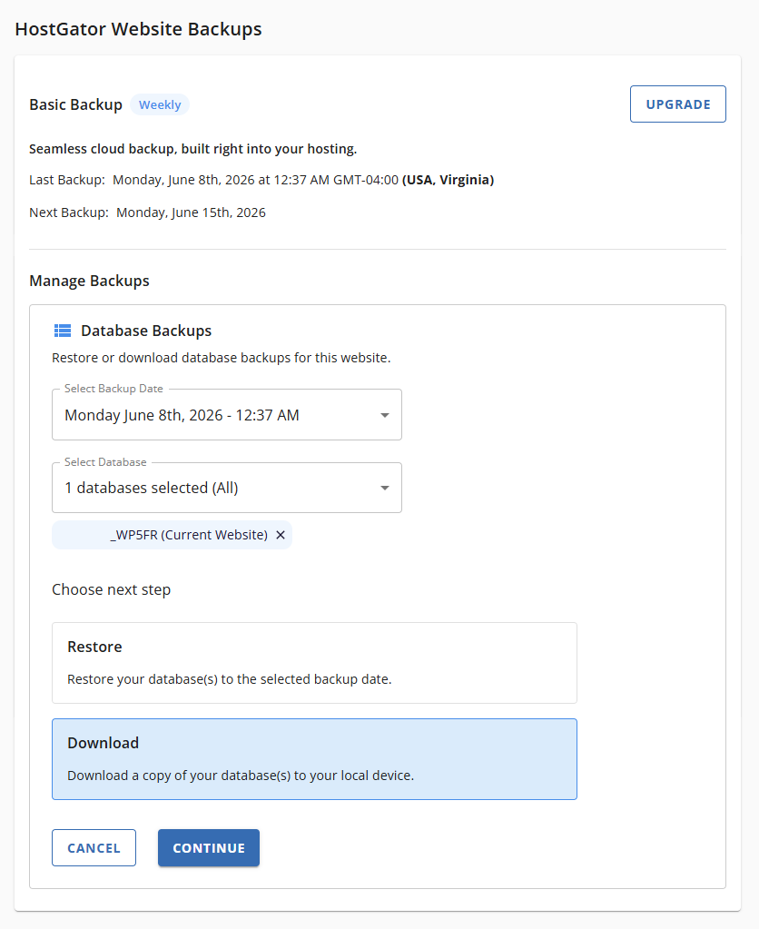Click the UPGRADE button
This screenshot has height=929, width=759.
coord(678,104)
